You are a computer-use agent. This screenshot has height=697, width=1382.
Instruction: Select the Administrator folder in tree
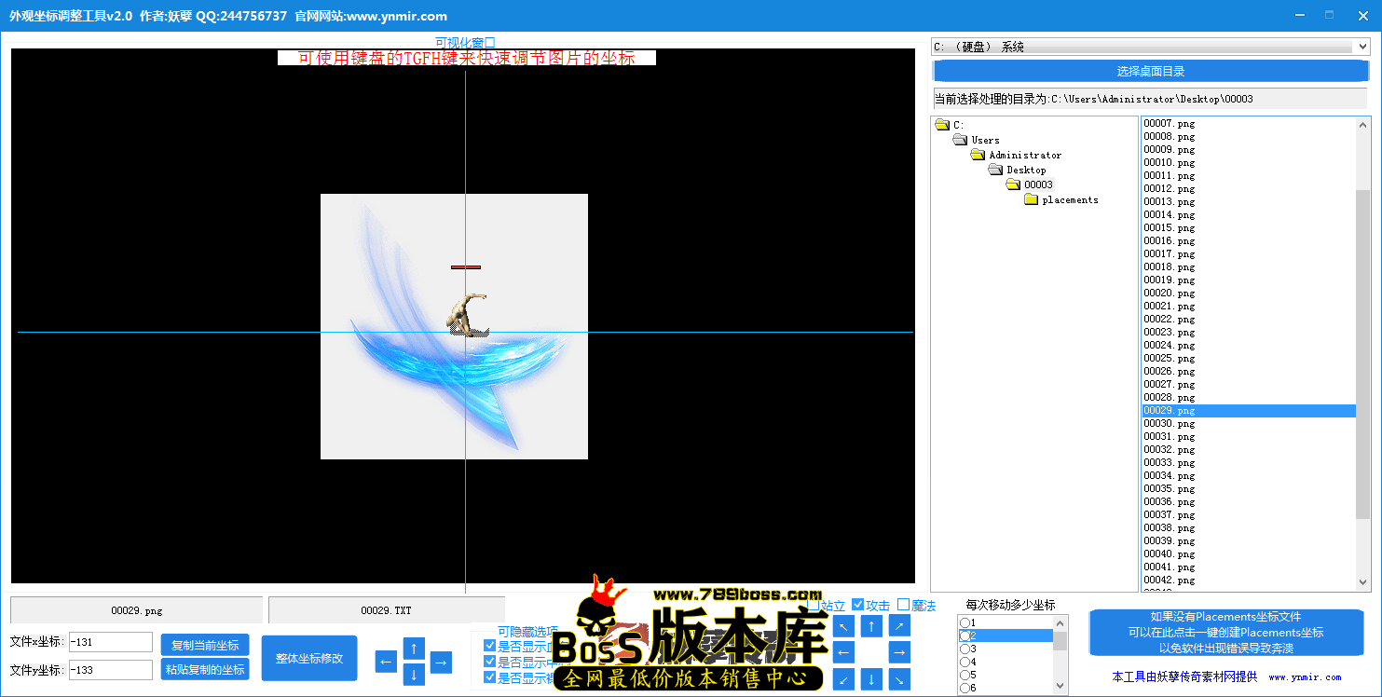1024,155
